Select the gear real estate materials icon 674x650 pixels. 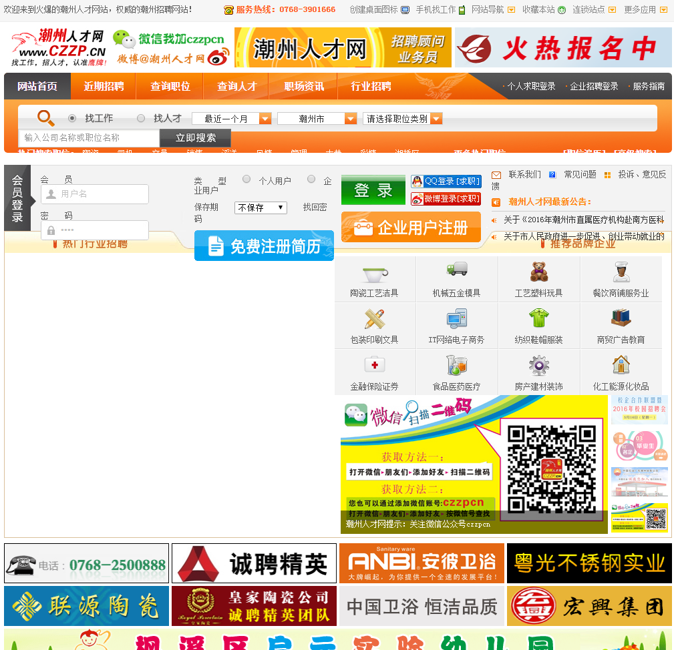click(538, 366)
